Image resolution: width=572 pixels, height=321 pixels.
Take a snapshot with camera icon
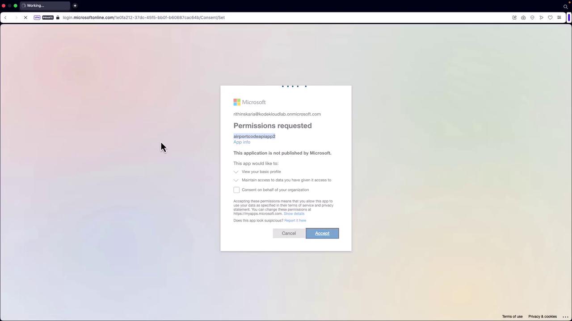click(x=523, y=17)
